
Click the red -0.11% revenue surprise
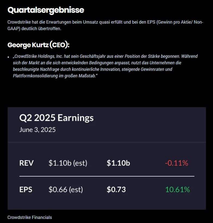click(x=176, y=163)
